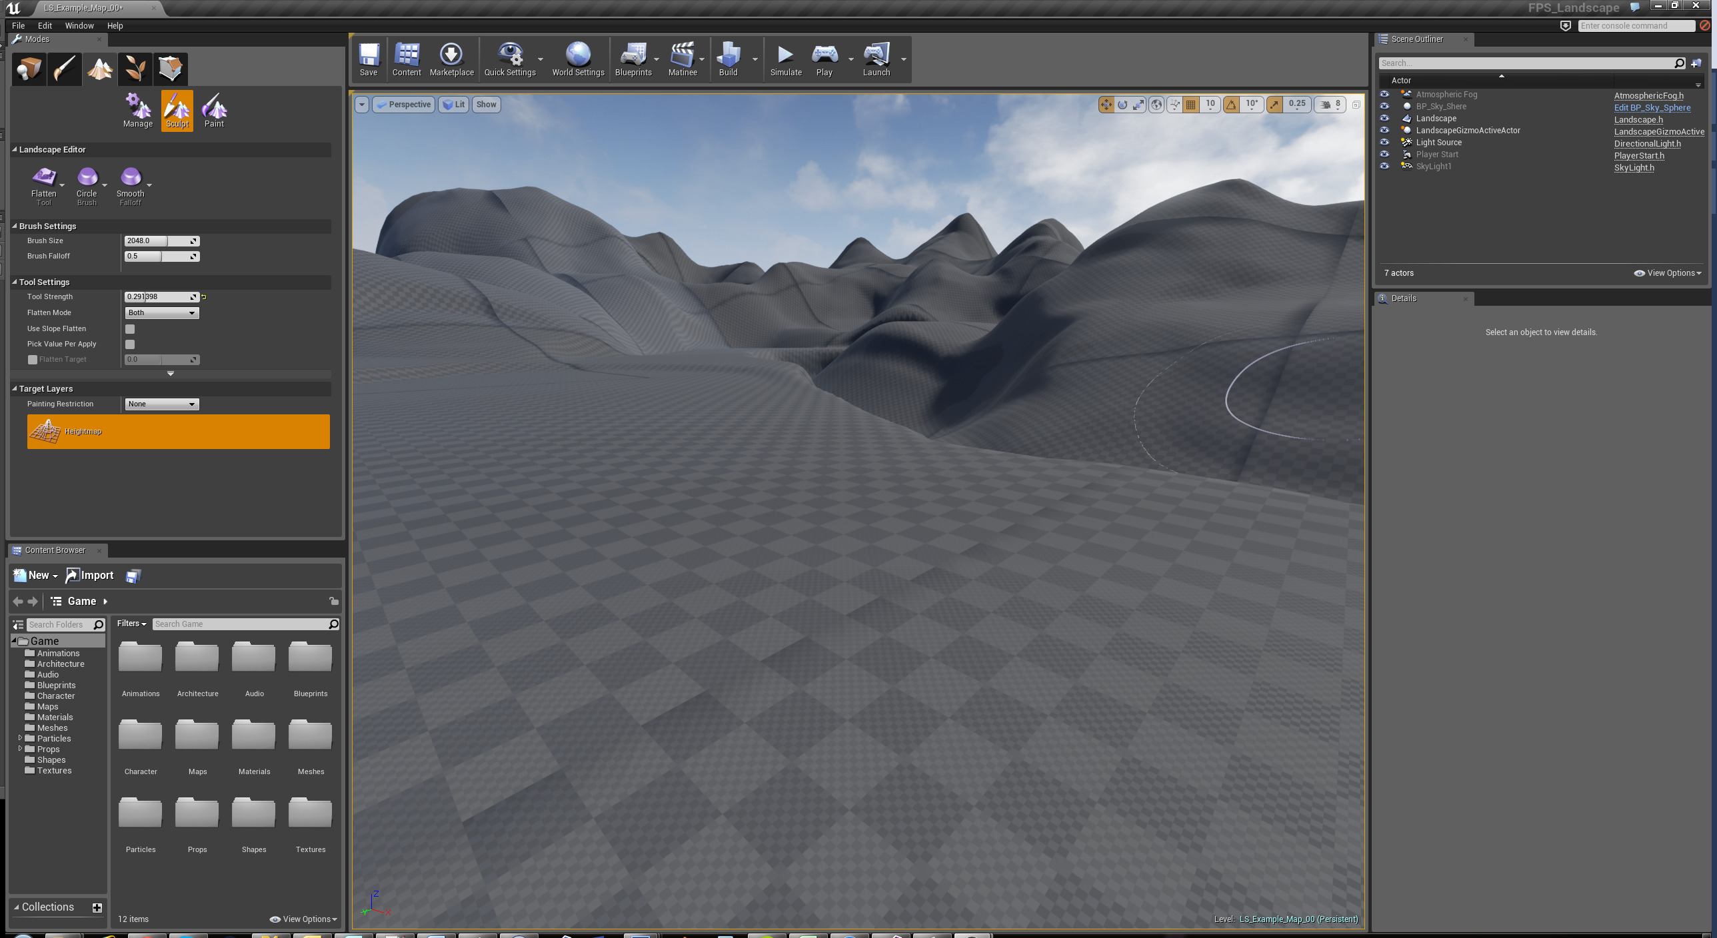
Task: Open the Flatten Mode dropdown
Action: [161, 312]
